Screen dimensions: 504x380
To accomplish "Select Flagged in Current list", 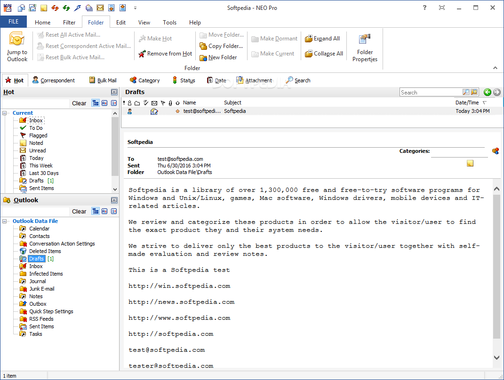I will point(38,135).
